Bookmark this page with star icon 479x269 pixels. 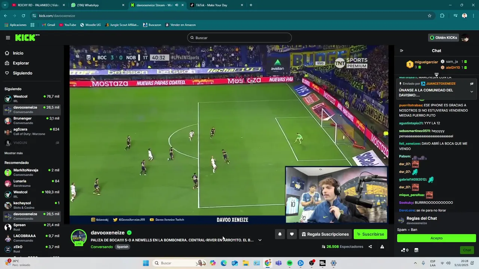pos(430,16)
